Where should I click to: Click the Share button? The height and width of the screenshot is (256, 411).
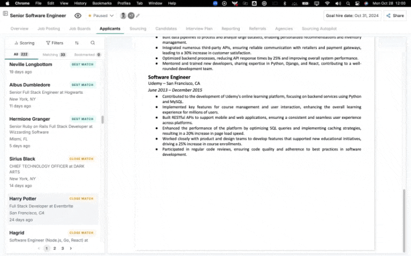[395, 16]
